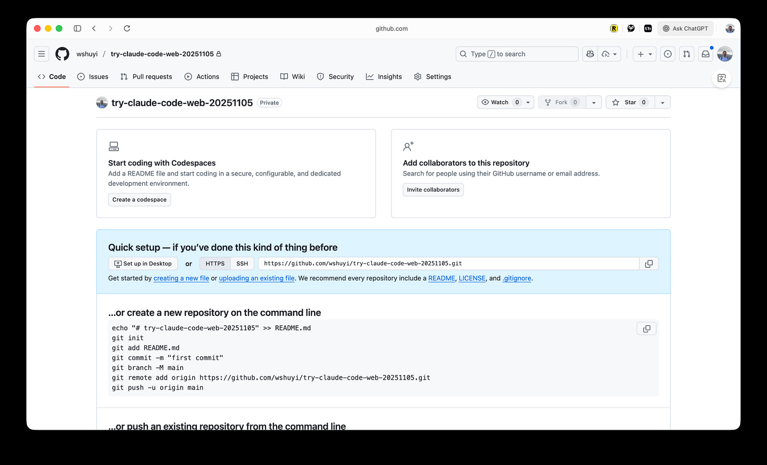
Task: Follow the creating a new file link
Action: coord(181,278)
